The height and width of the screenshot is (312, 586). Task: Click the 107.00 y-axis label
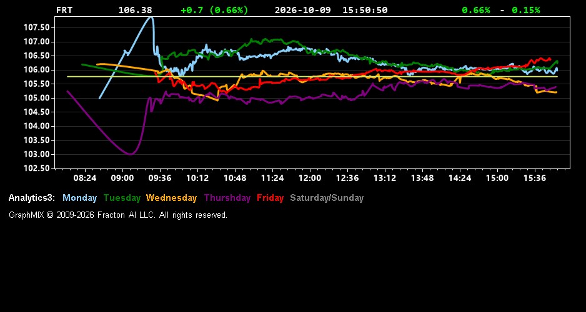tap(37, 42)
